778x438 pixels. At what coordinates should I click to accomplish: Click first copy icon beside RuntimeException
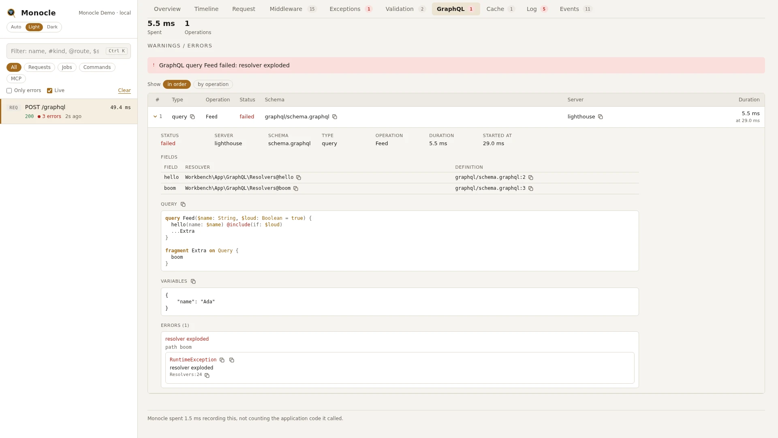(x=222, y=360)
